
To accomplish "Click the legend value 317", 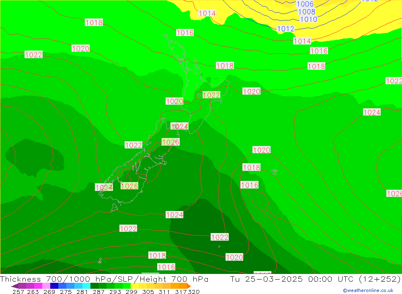I will coord(181,292).
